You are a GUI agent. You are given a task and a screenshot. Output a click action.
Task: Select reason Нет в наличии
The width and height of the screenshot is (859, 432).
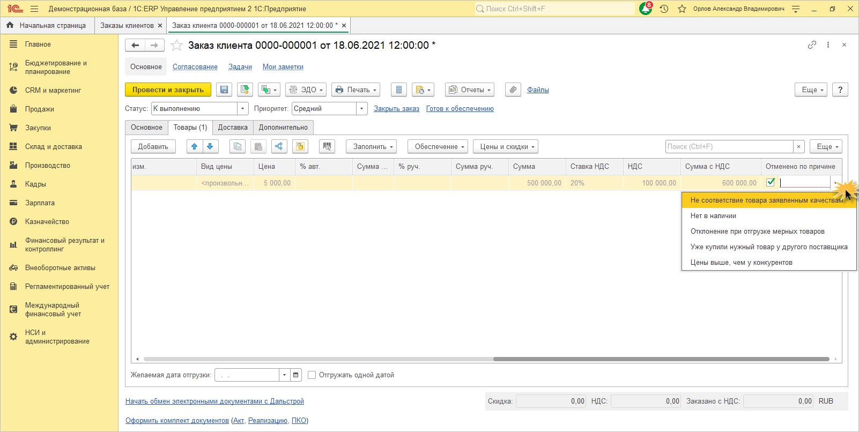point(769,216)
